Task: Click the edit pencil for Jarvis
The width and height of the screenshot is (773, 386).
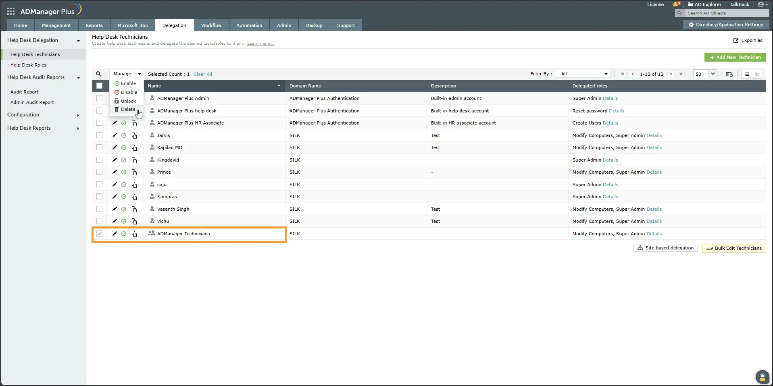Action: pos(115,135)
